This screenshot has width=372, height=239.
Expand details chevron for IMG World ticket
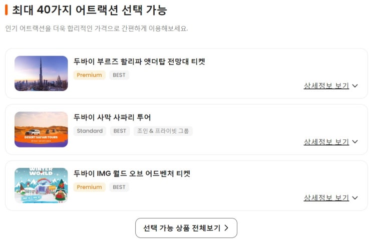pos(355,197)
